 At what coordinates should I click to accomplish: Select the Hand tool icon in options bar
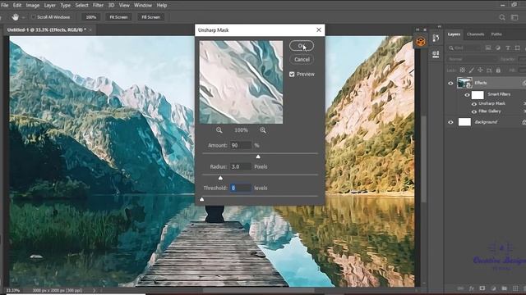tap(15, 17)
